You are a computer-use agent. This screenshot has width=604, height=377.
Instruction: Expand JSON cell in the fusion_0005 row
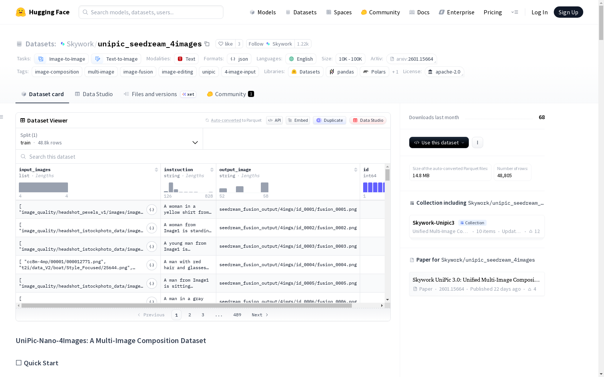click(x=152, y=284)
